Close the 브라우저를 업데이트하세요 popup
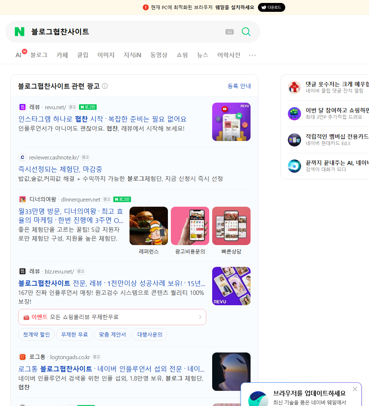This screenshot has width=369, height=406. [355, 389]
